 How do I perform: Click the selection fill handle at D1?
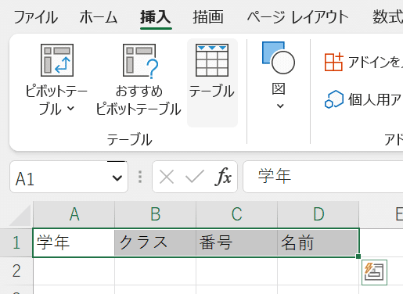[358, 256]
